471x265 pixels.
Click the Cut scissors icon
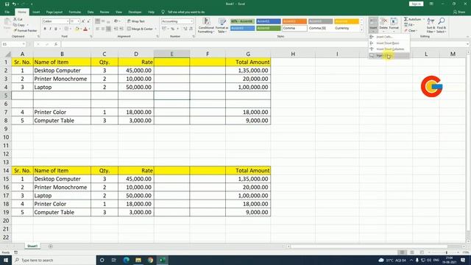[15, 19]
